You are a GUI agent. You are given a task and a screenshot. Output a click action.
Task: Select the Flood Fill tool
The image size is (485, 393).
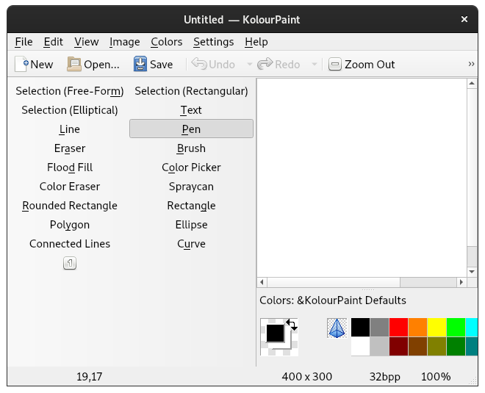(x=70, y=167)
